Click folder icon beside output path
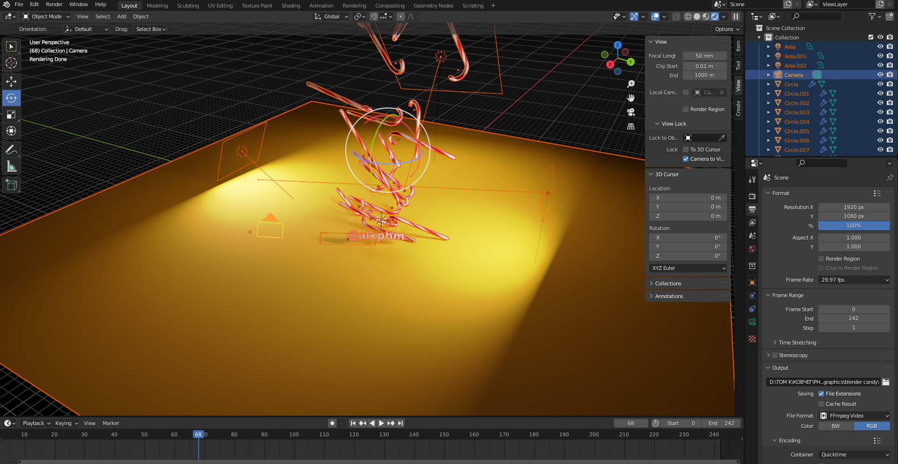This screenshot has height=464, width=898. click(x=886, y=382)
